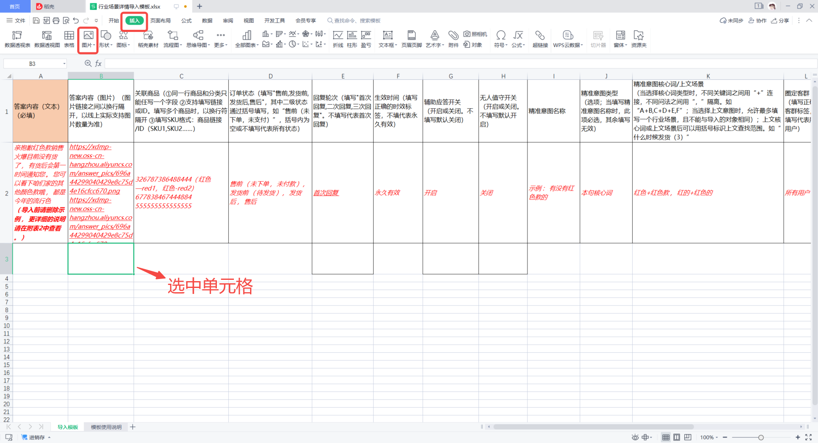Screen dimensions: 818x443
Task: Open the Name Box dropdown arrow
Action: pyautogui.click(x=64, y=64)
